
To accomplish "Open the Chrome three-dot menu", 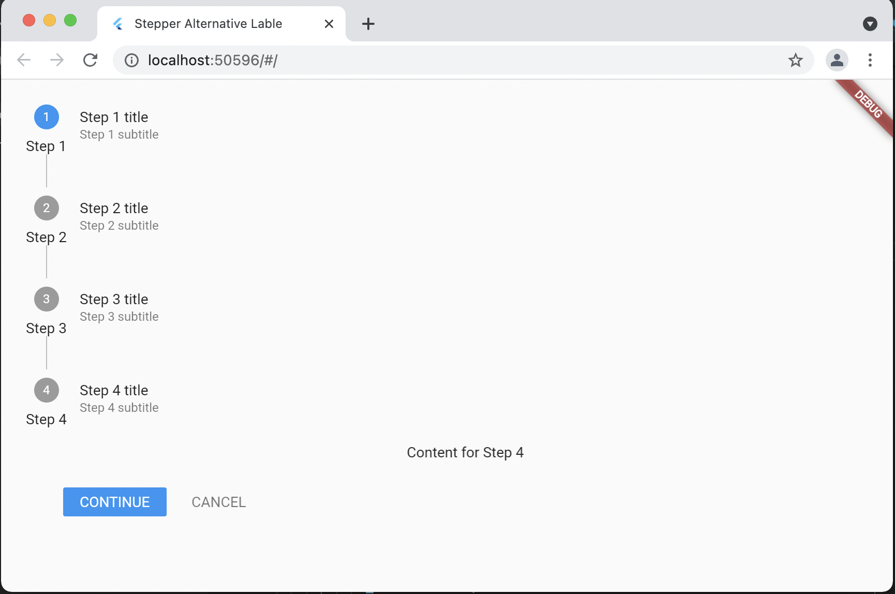I will coord(870,60).
